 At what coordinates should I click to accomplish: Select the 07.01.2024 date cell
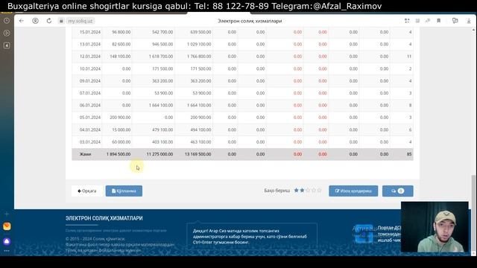(89, 93)
